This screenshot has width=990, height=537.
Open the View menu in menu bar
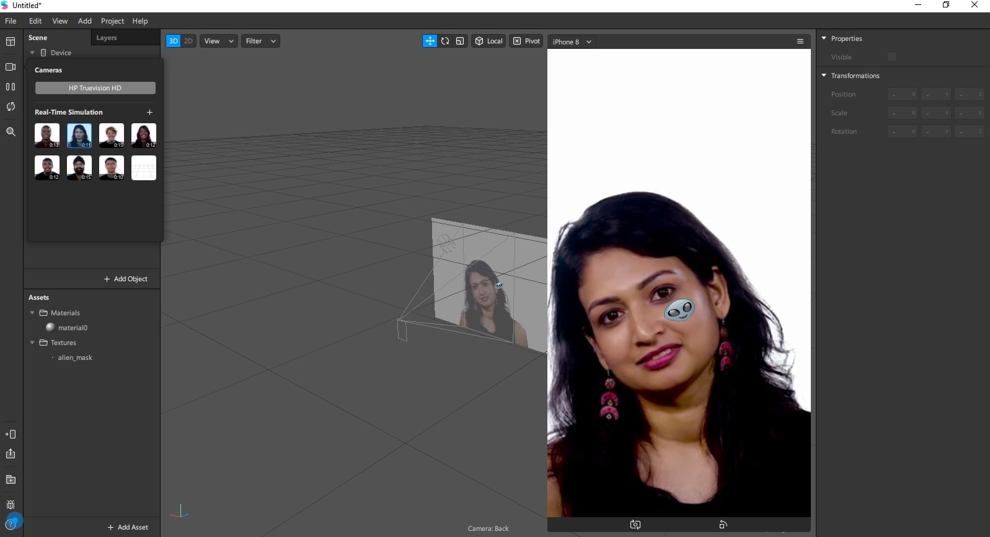click(x=60, y=21)
